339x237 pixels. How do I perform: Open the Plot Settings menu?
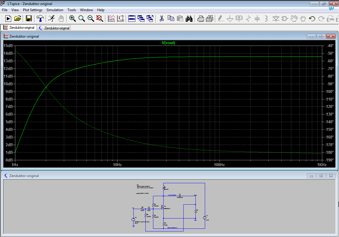click(x=33, y=10)
